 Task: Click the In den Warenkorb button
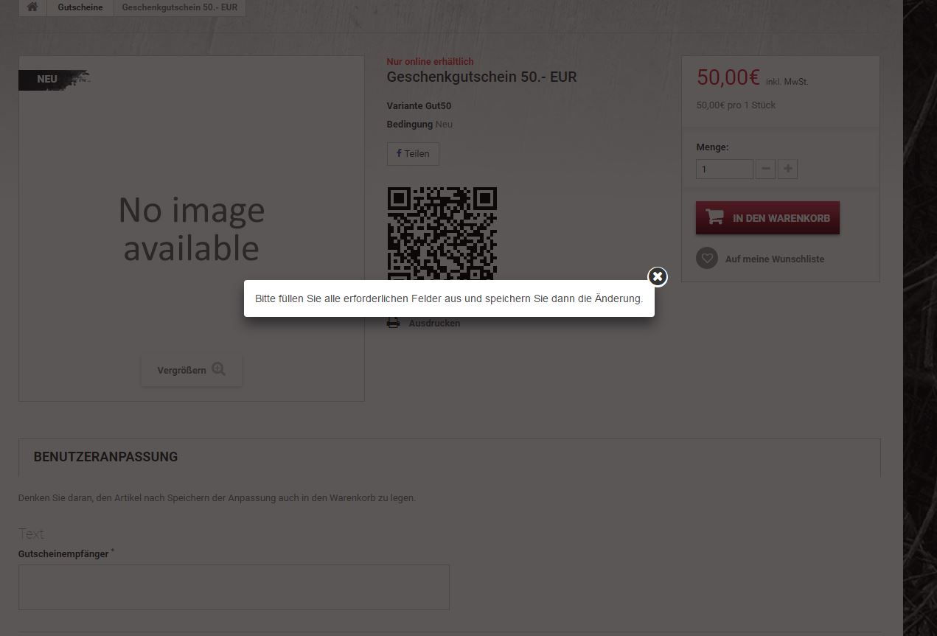(x=767, y=218)
